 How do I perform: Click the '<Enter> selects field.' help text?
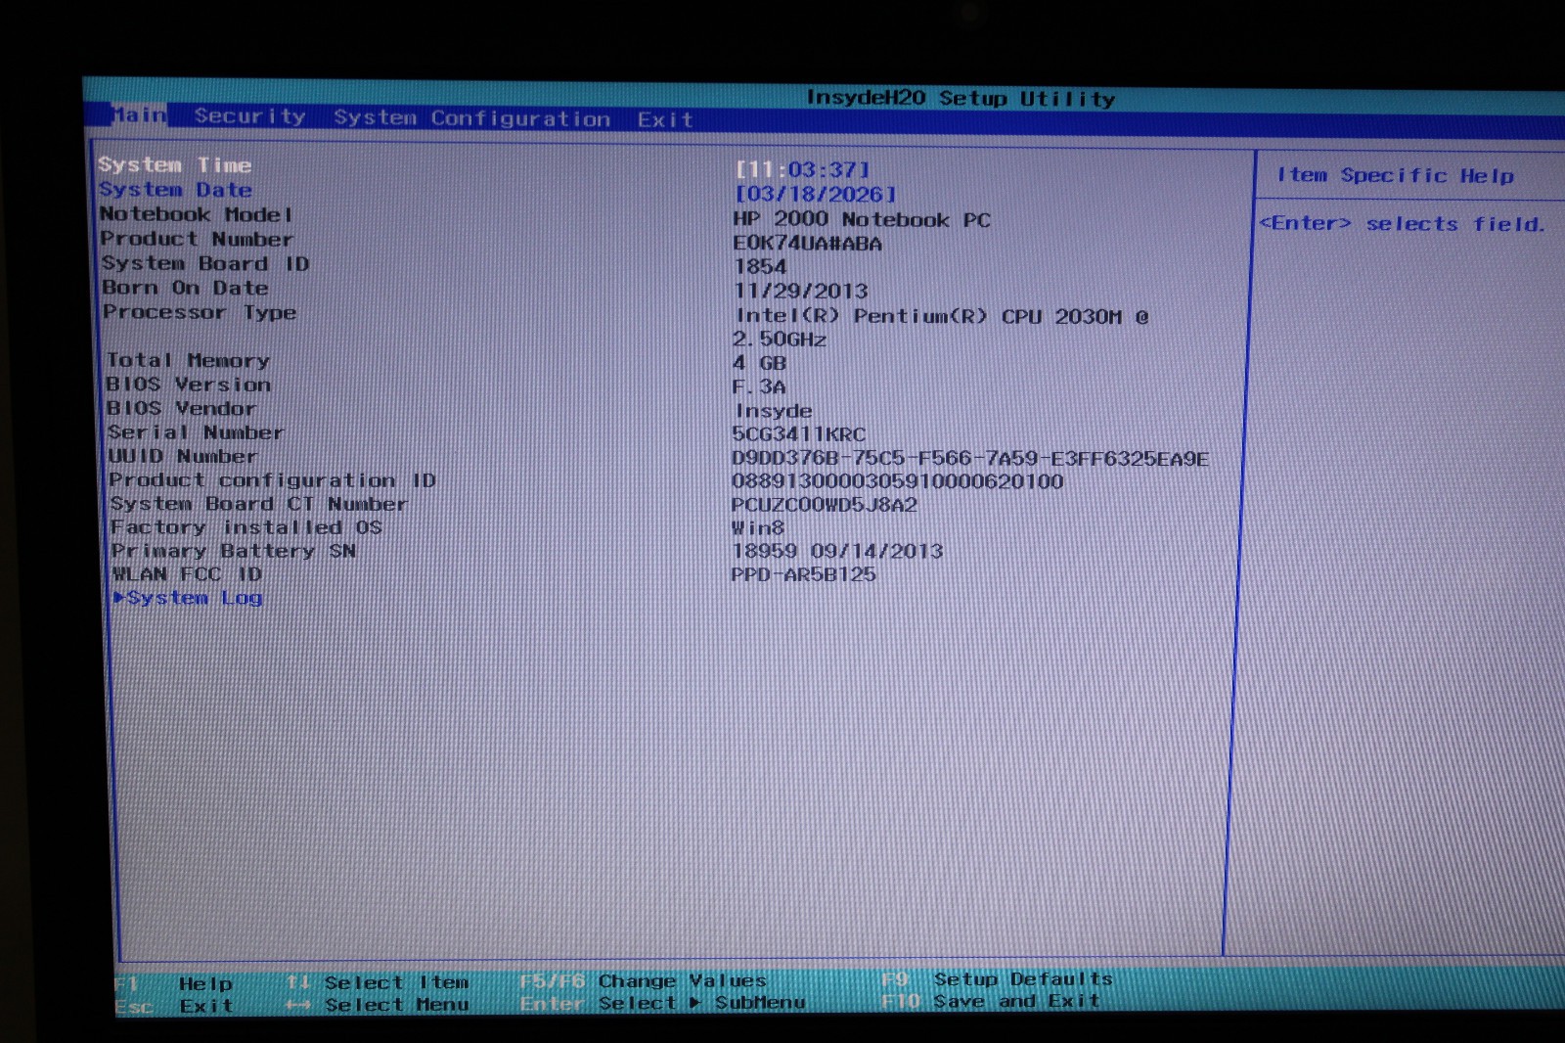click(x=1403, y=224)
